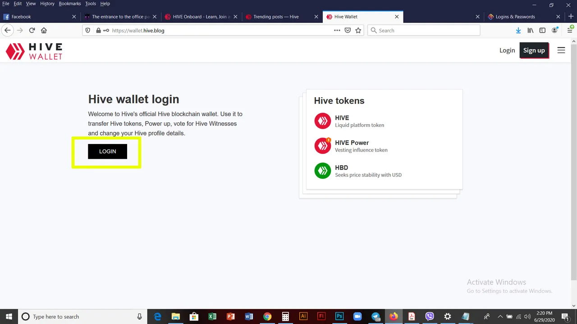Open the Firefox account menu
The width and height of the screenshot is (577, 324).
click(555, 31)
